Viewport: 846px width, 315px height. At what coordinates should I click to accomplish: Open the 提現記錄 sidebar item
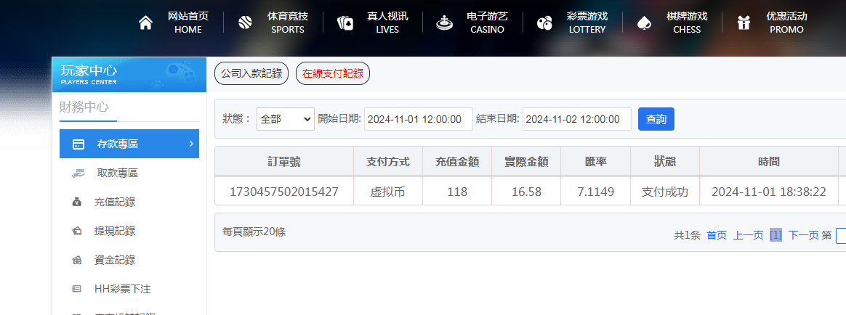(114, 231)
